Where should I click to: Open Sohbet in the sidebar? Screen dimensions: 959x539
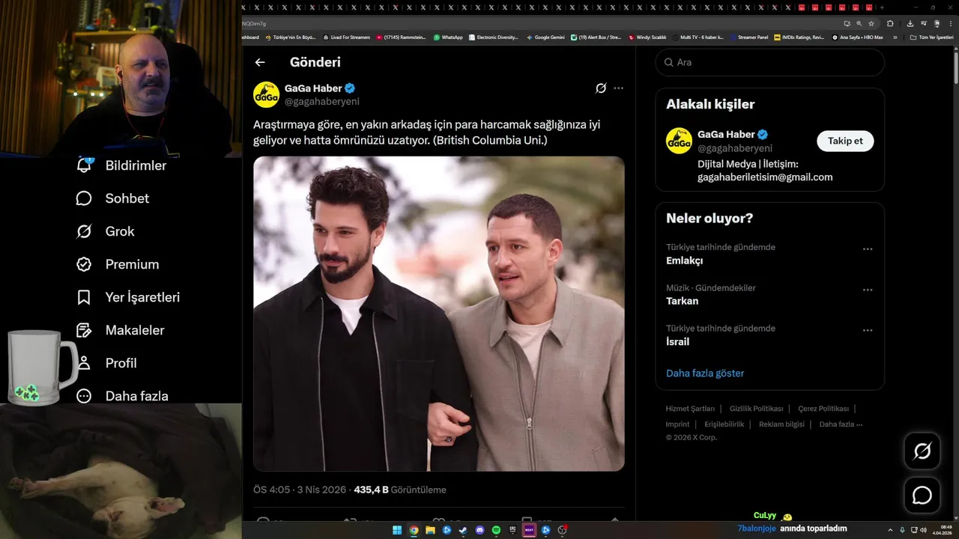112,198
